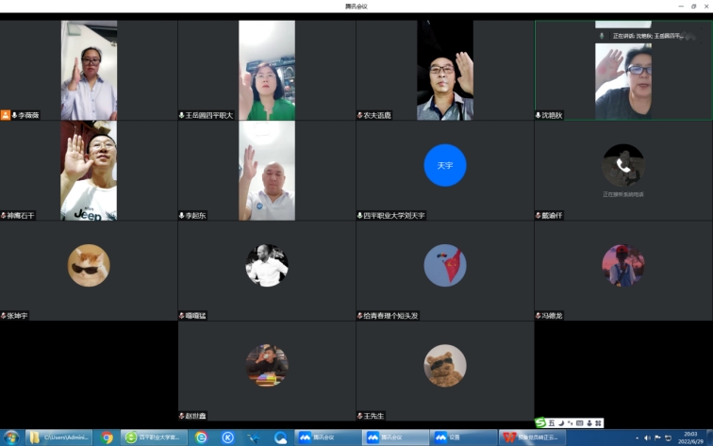Click the parachute flag avatar
713x446 pixels.
[x=445, y=266]
